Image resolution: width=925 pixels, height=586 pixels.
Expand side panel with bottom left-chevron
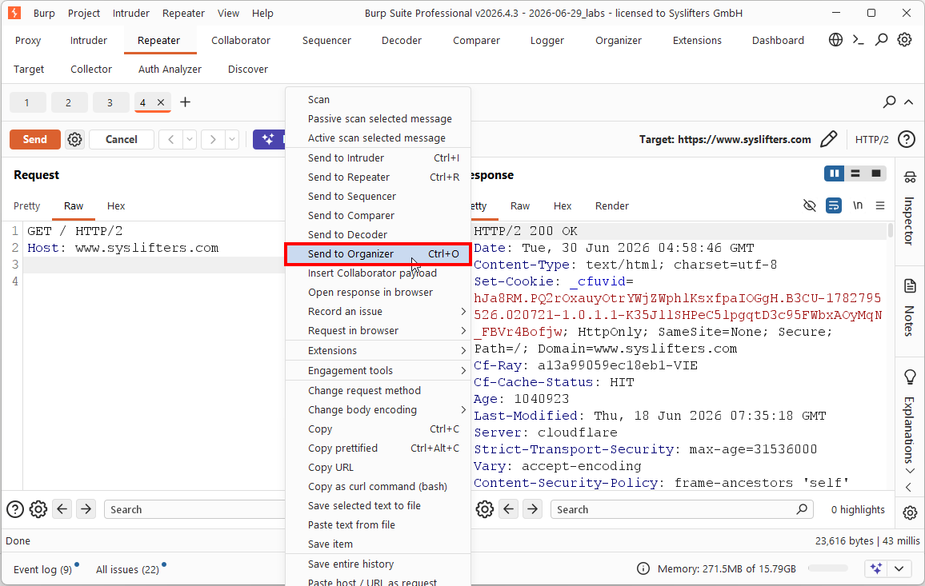coord(908,487)
